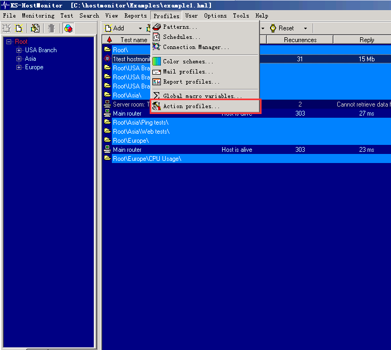The image size is (391, 350).
Task: Click the target icon beside 1test hostmonitor
Action: point(108,59)
